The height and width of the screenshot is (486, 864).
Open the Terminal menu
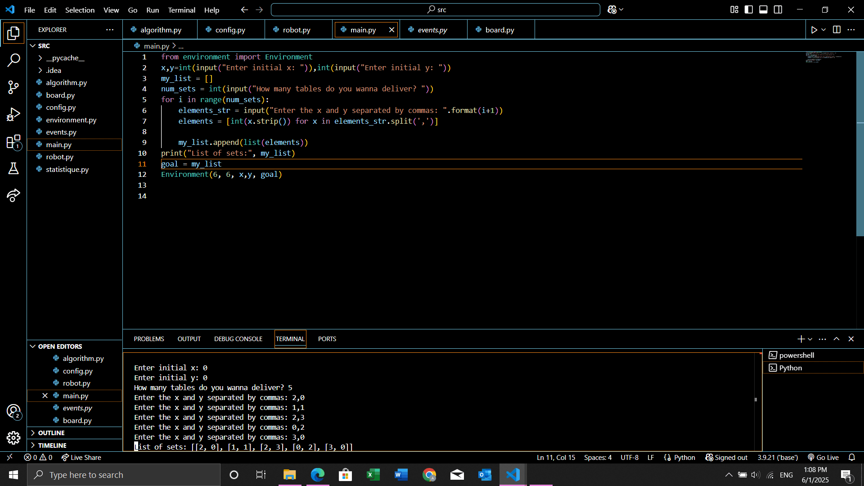[181, 10]
